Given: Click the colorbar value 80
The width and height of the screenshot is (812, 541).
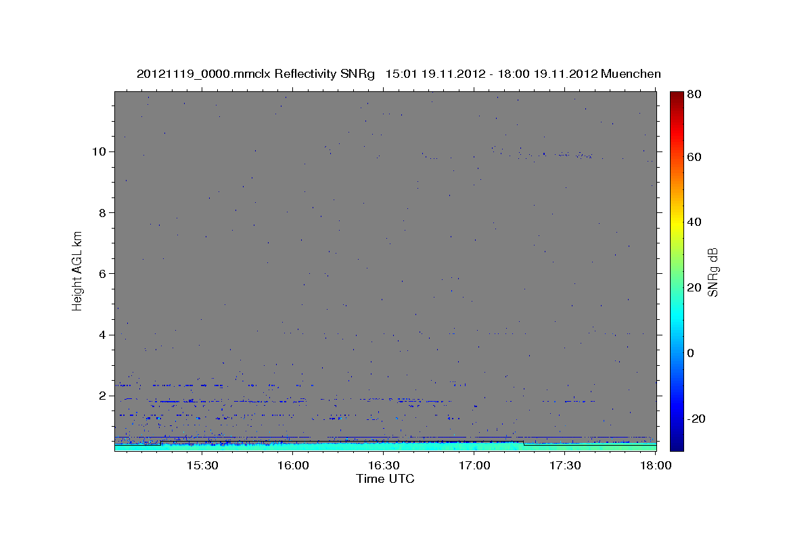Looking at the screenshot, I should pos(694,93).
